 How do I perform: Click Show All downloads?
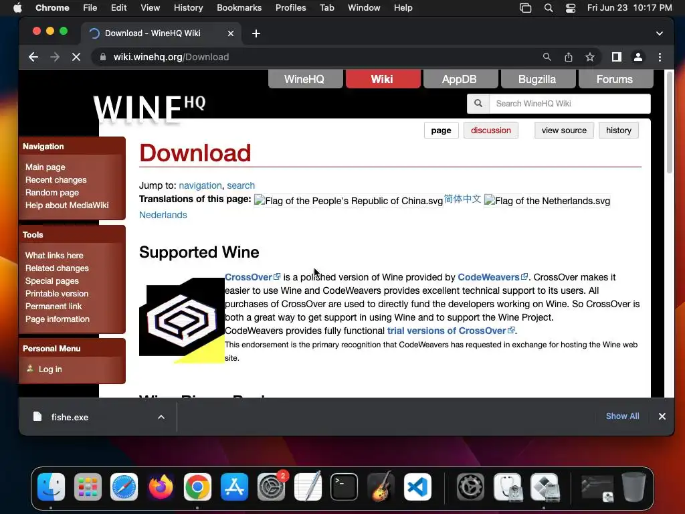(622, 416)
